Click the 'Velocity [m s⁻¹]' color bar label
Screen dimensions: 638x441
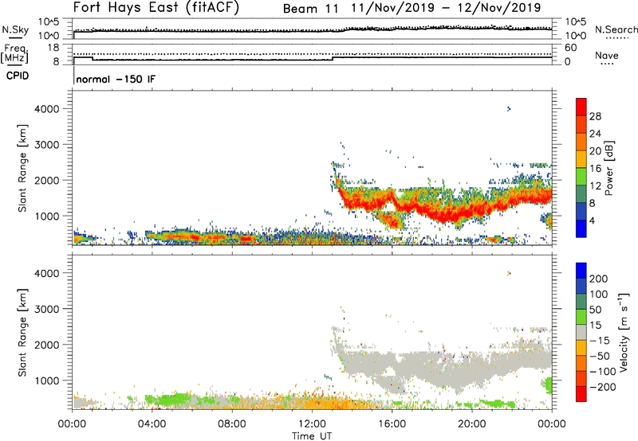coord(624,332)
